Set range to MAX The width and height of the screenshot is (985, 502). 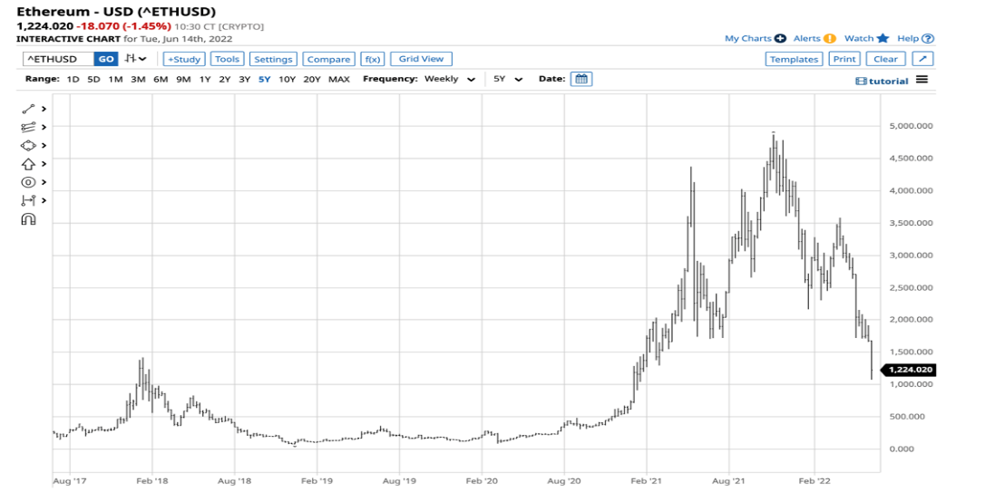tap(339, 79)
